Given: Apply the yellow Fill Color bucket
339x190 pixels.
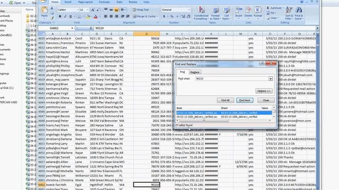Looking at the screenshot, I should tap(88, 16).
